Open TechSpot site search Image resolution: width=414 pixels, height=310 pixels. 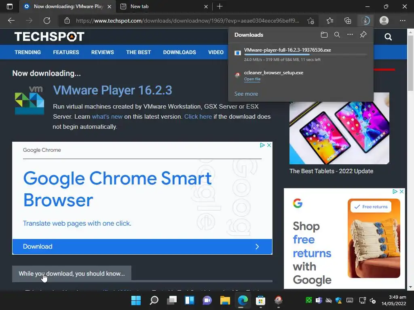(x=388, y=37)
